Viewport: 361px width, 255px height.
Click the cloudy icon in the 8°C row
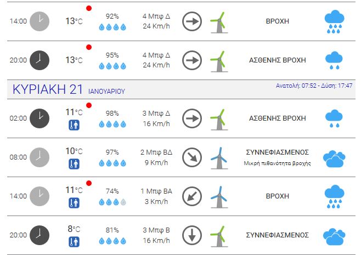click(x=334, y=236)
